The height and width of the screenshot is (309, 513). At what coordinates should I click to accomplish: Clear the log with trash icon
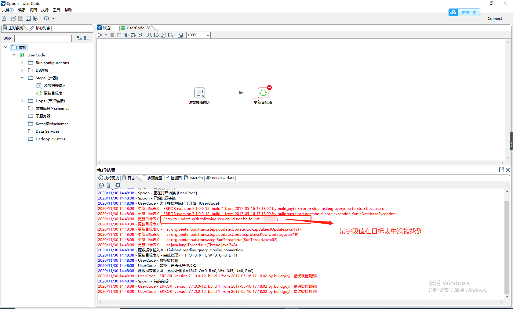click(108, 185)
